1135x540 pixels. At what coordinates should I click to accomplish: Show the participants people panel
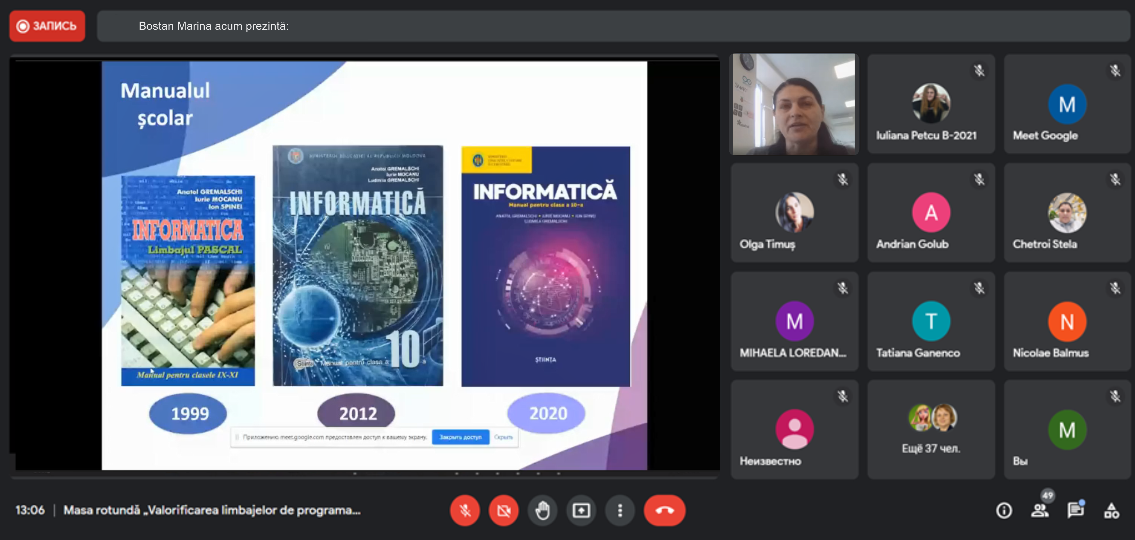(x=1039, y=511)
